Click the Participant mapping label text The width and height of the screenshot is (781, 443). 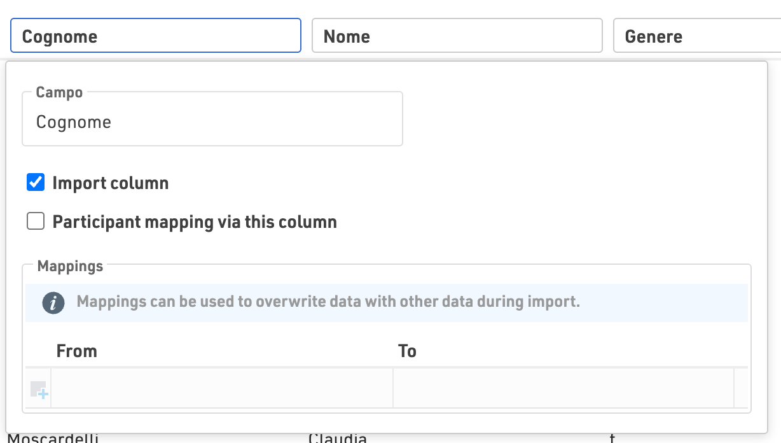(x=194, y=221)
